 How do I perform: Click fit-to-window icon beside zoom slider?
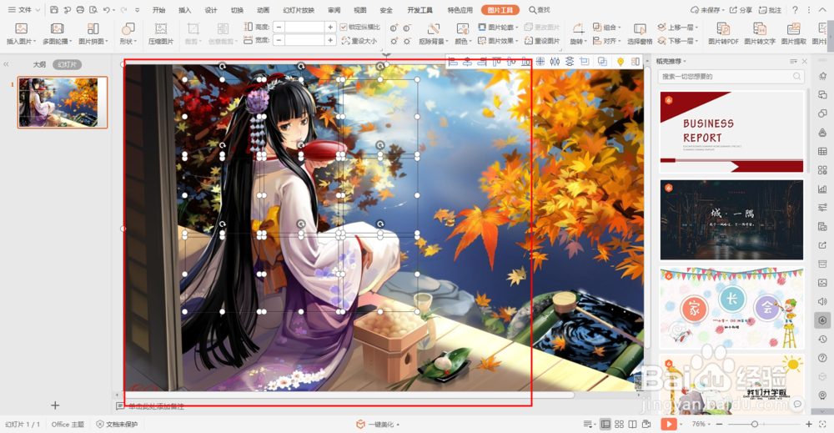coord(823,424)
